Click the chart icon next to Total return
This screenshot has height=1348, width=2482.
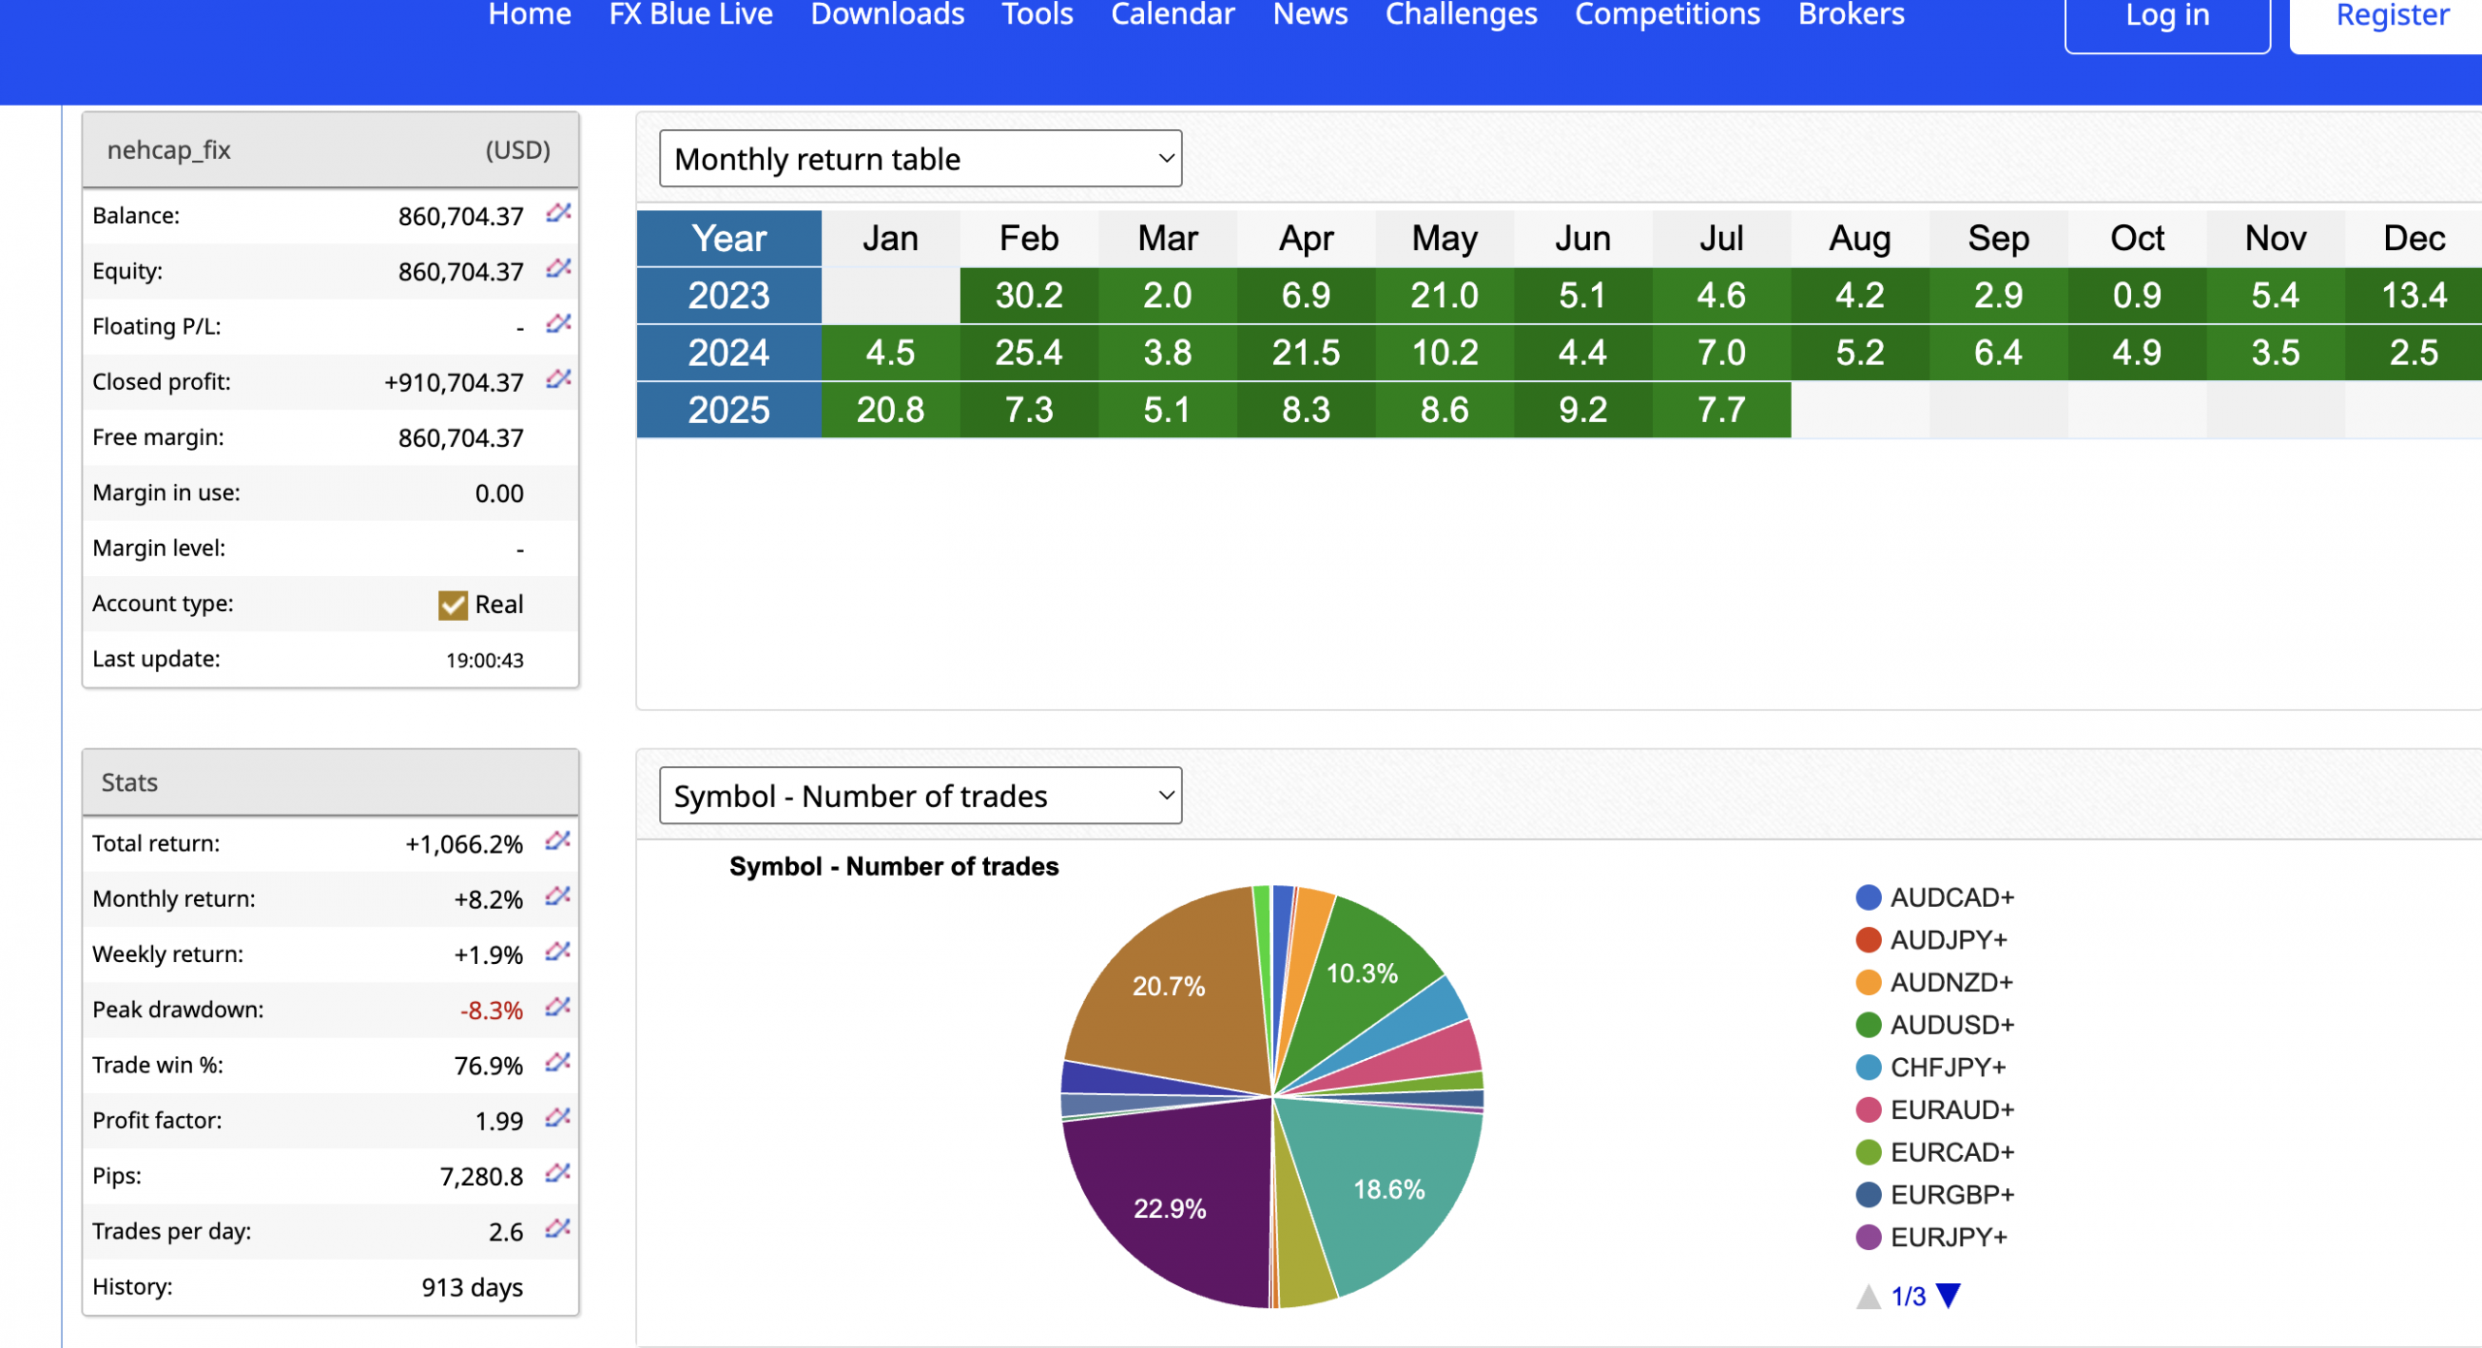click(x=557, y=841)
